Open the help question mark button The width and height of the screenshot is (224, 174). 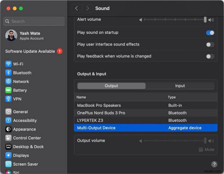pos(214,164)
